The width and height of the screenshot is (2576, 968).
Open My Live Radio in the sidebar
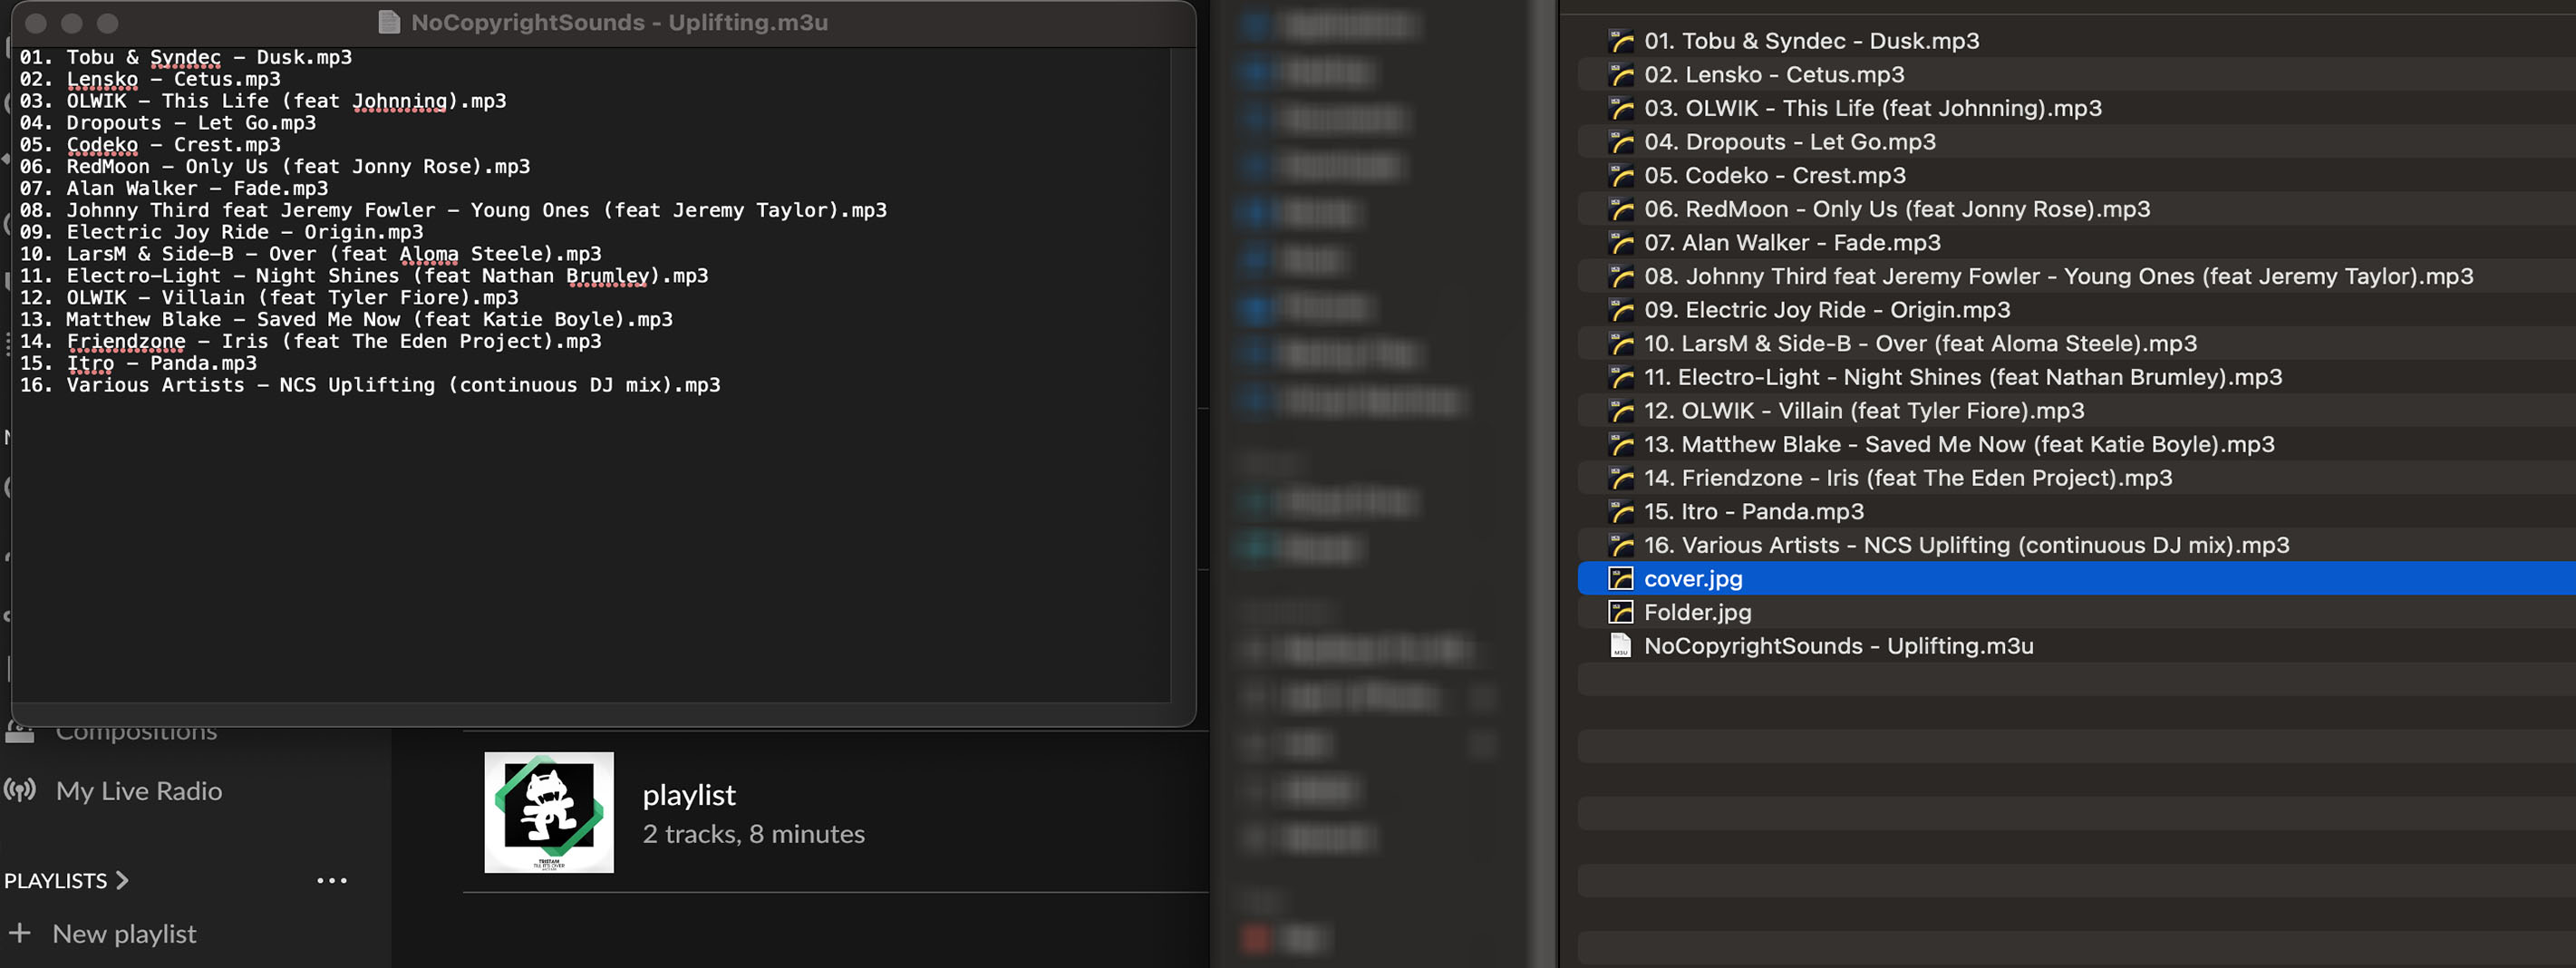(139, 791)
